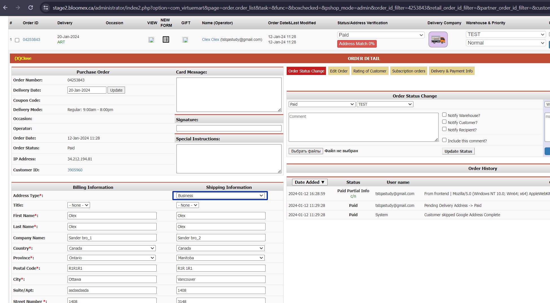
Task: Open shipping Country Canada dropdown
Action: (x=220, y=248)
